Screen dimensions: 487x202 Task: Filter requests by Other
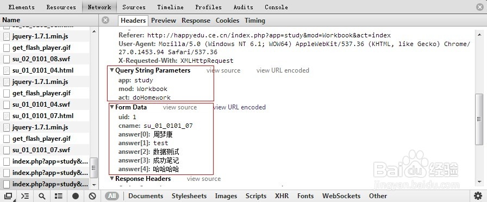tap(378, 196)
